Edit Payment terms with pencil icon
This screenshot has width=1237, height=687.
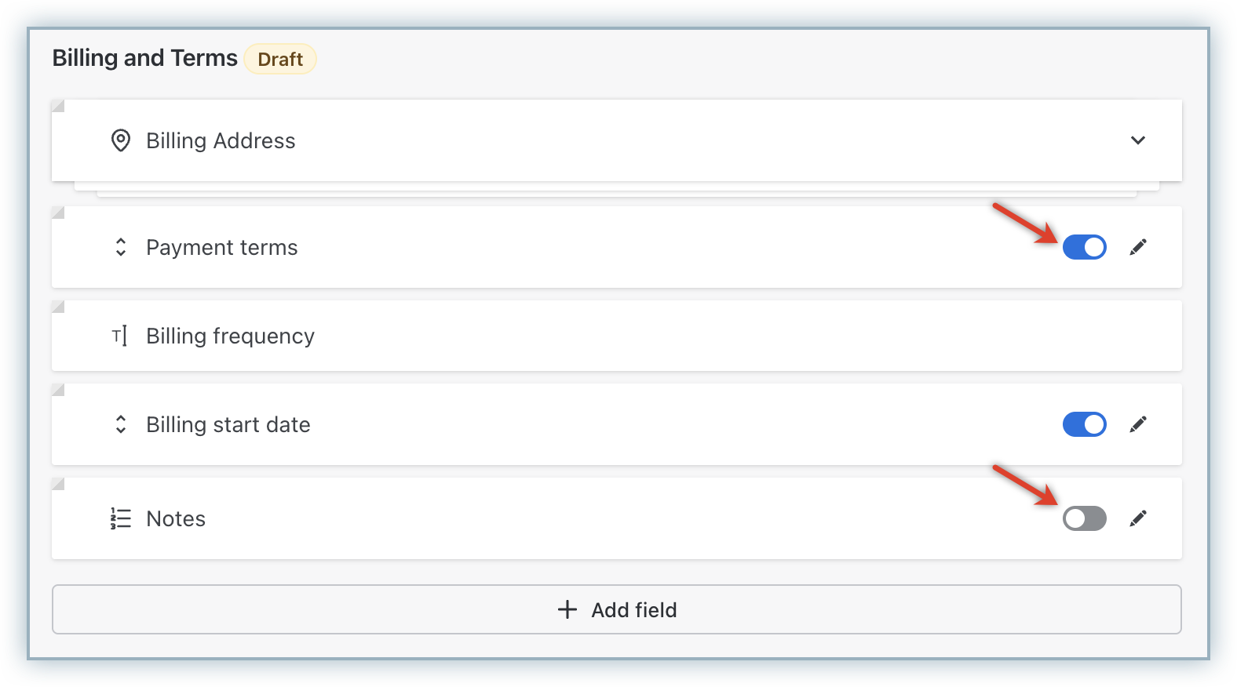(x=1138, y=247)
